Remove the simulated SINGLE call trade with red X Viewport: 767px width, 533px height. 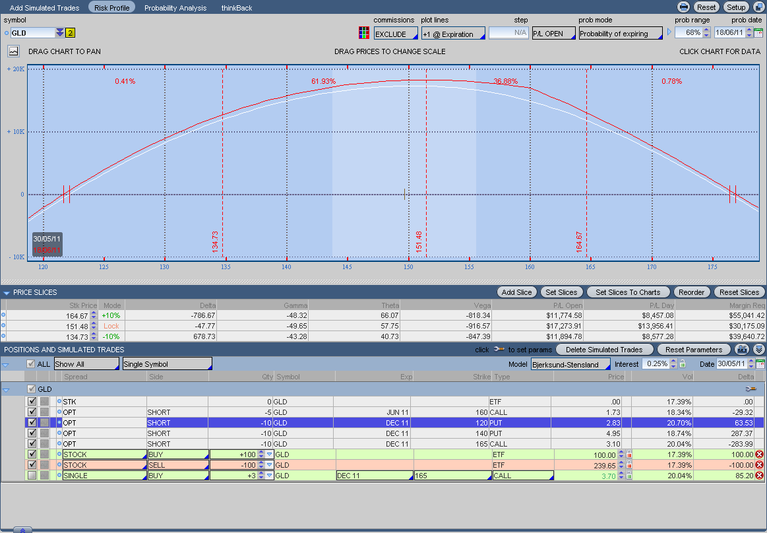coord(758,476)
